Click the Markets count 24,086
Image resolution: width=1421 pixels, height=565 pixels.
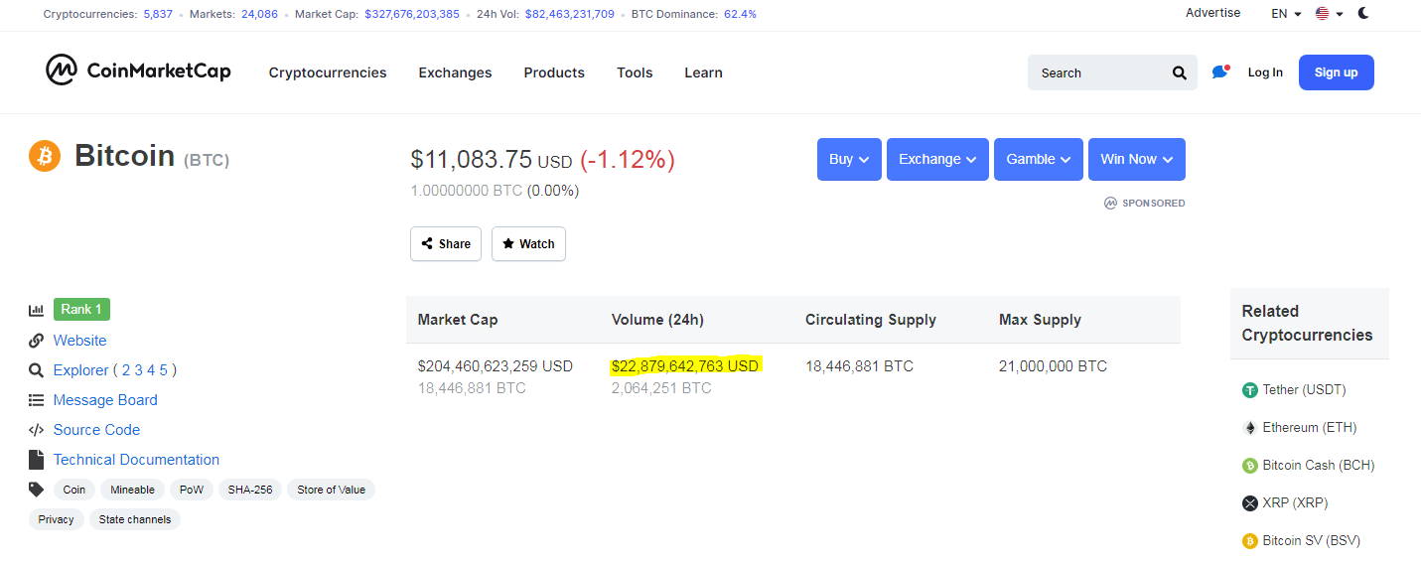point(259,14)
